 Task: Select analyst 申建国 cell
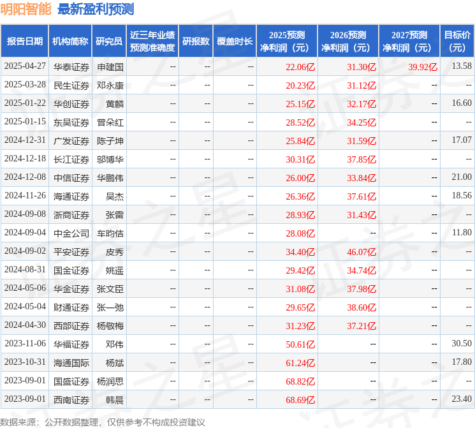110,67
